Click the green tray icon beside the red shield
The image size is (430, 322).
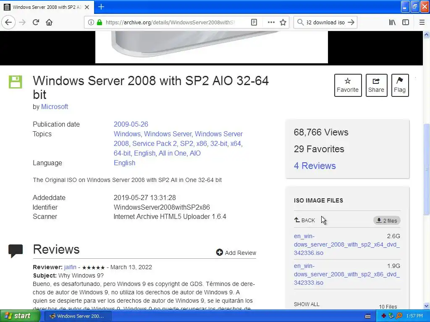[391, 316]
